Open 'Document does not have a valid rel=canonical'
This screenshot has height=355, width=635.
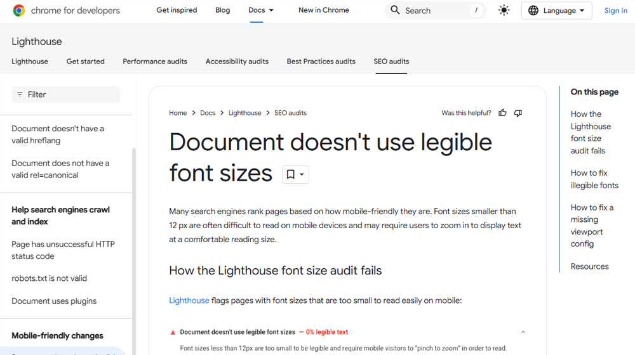60,169
